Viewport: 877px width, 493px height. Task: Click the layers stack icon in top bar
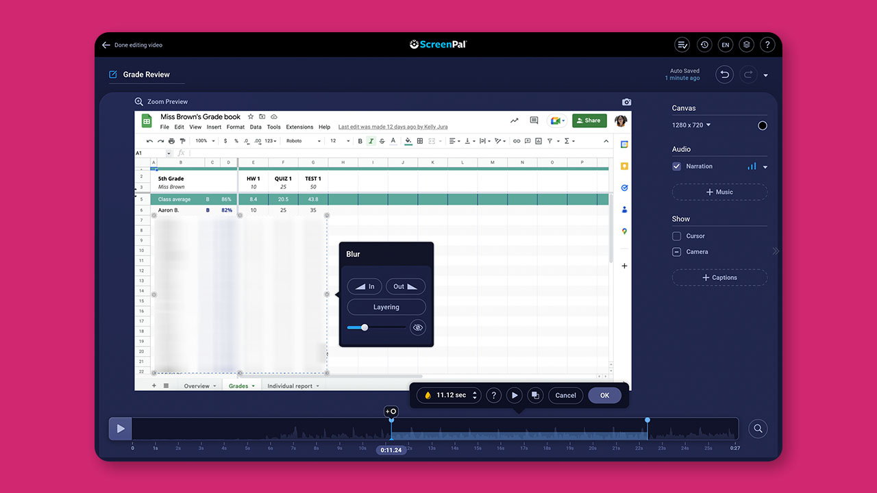[747, 45]
